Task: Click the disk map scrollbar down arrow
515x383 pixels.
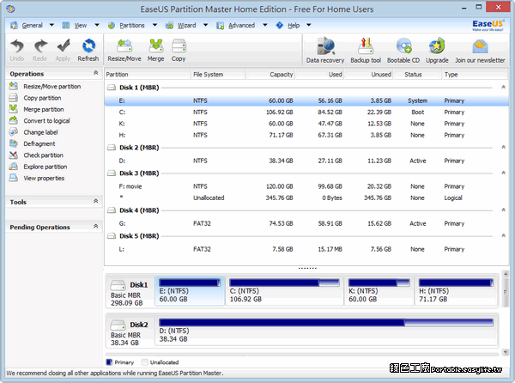Action: pos(506,352)
